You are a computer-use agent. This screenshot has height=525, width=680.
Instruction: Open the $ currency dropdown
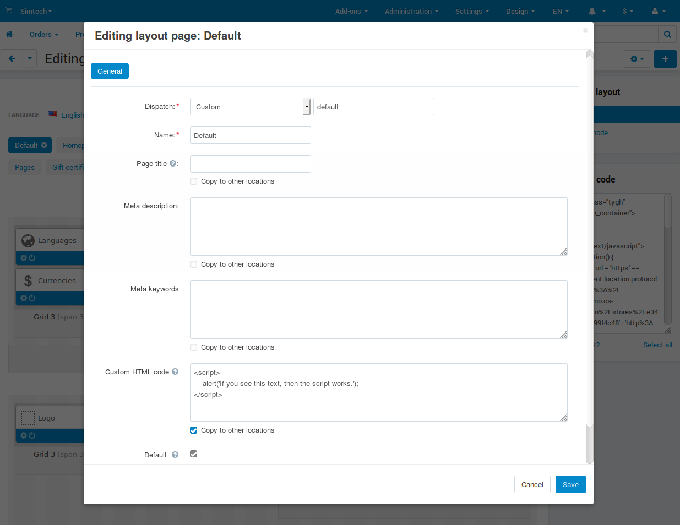628,11
